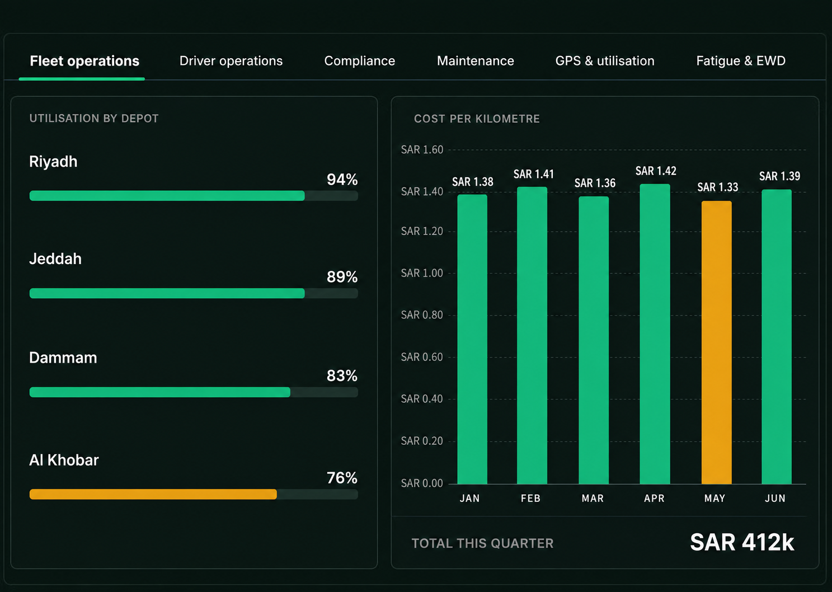Screen dimensions: 832x592
Task: Select the Al Khobar depot label
Action: click(x=64, y=460)
